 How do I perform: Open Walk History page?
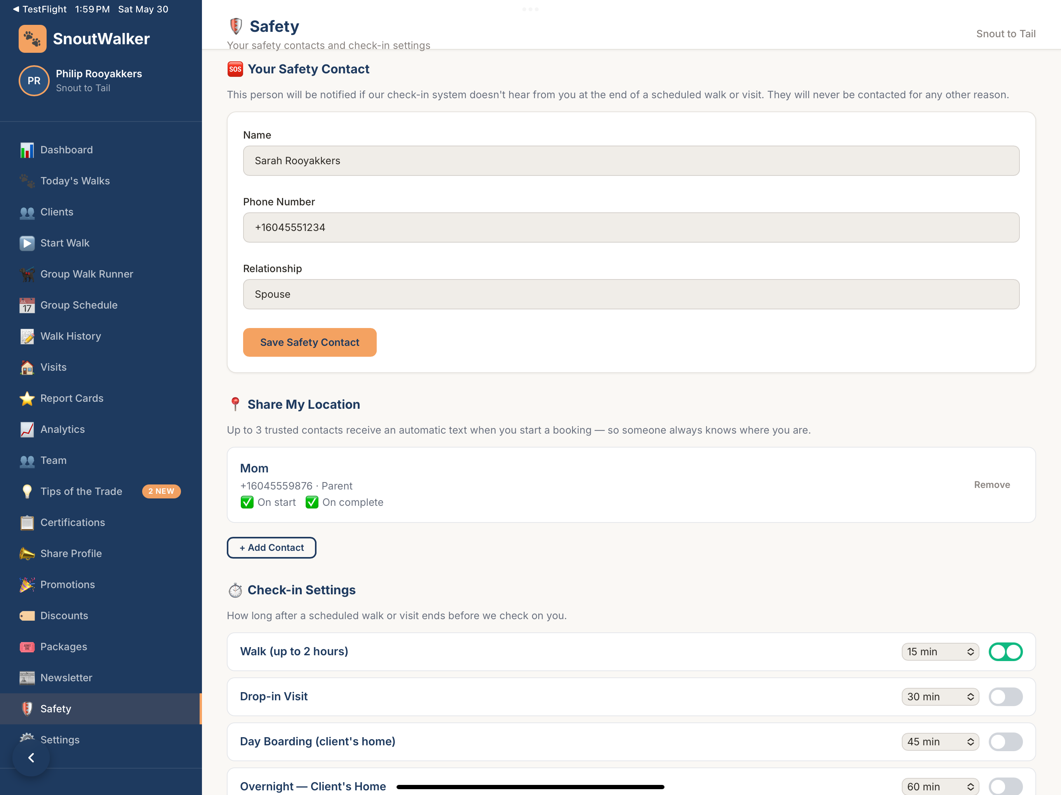101,337
